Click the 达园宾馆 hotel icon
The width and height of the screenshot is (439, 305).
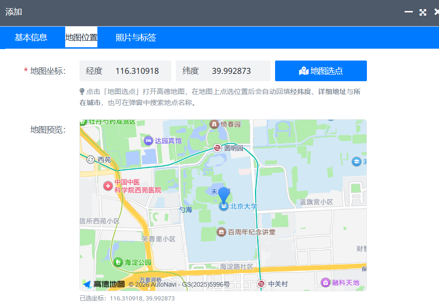pyautogui.click(x=148, y=141)
